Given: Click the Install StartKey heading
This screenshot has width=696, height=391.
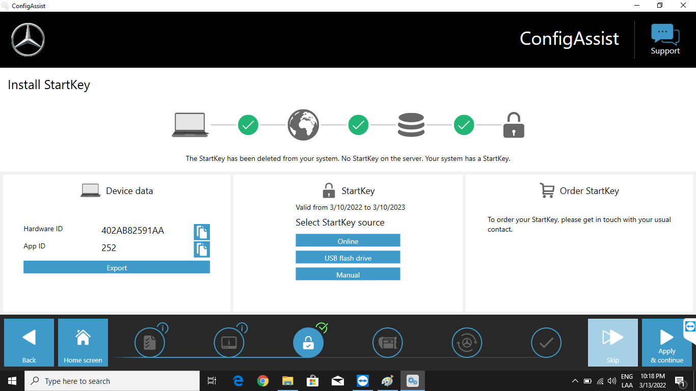Looking at the screenshot, I should (49, 85).
